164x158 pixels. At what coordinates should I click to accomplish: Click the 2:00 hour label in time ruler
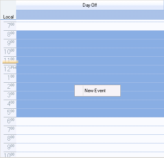click(x=11, y=86)
